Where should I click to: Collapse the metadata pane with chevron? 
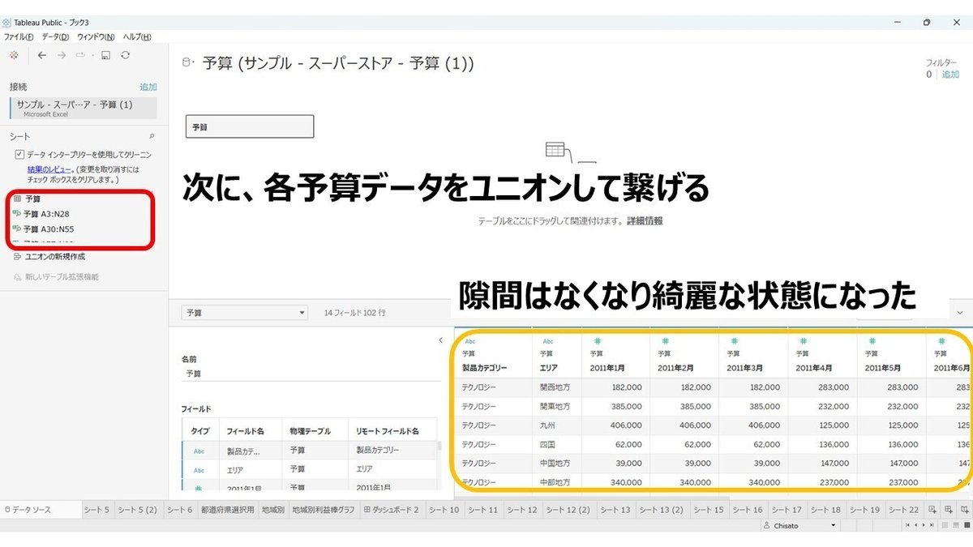click(x=440, y=340)
